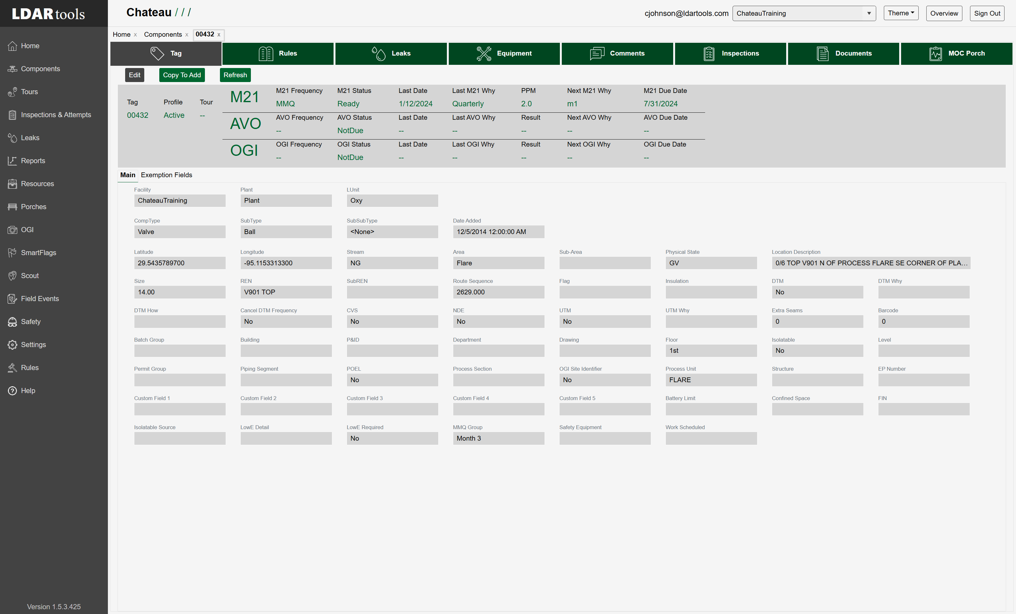The width and height of the screenshot is (1016, 614).
Task: Close the Components breadcrumb tab
Action: [187, 34]
